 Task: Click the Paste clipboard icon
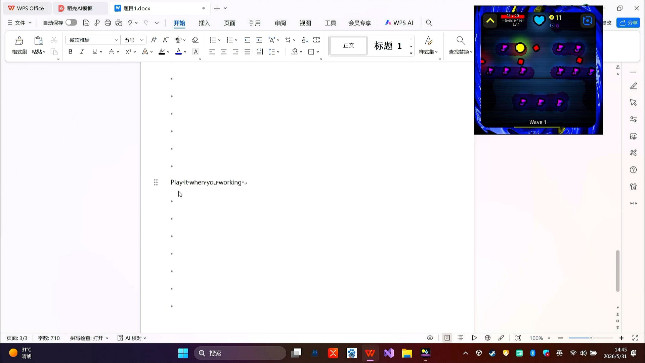(39, 41)
